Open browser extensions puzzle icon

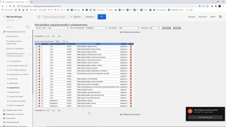[x=216, y=6]
